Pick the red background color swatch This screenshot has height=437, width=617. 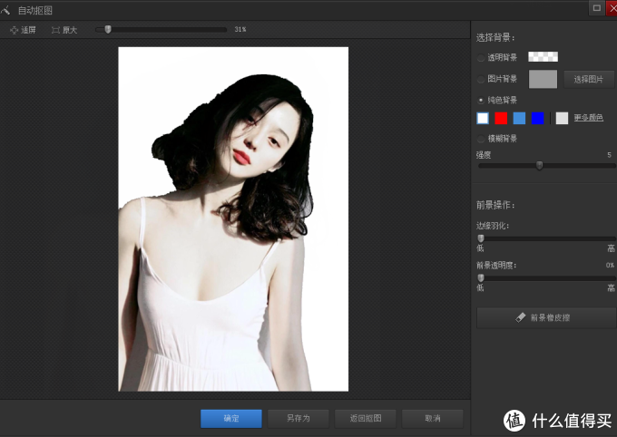501,118
